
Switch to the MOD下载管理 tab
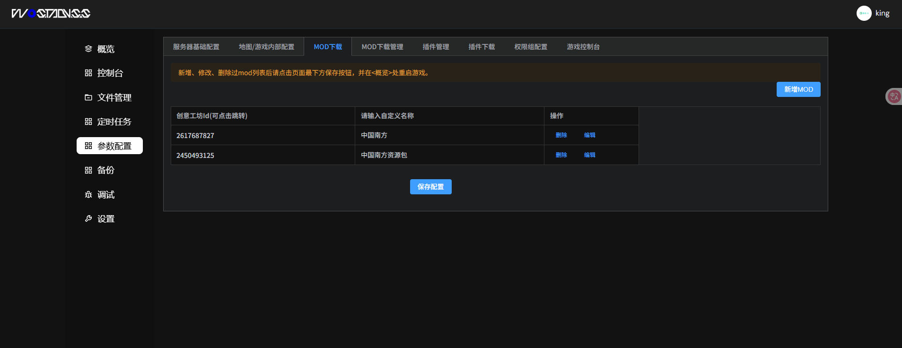pos(382,47)
